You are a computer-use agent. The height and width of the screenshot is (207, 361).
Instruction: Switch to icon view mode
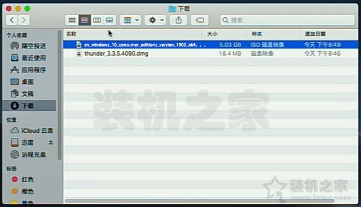(72, 20)
